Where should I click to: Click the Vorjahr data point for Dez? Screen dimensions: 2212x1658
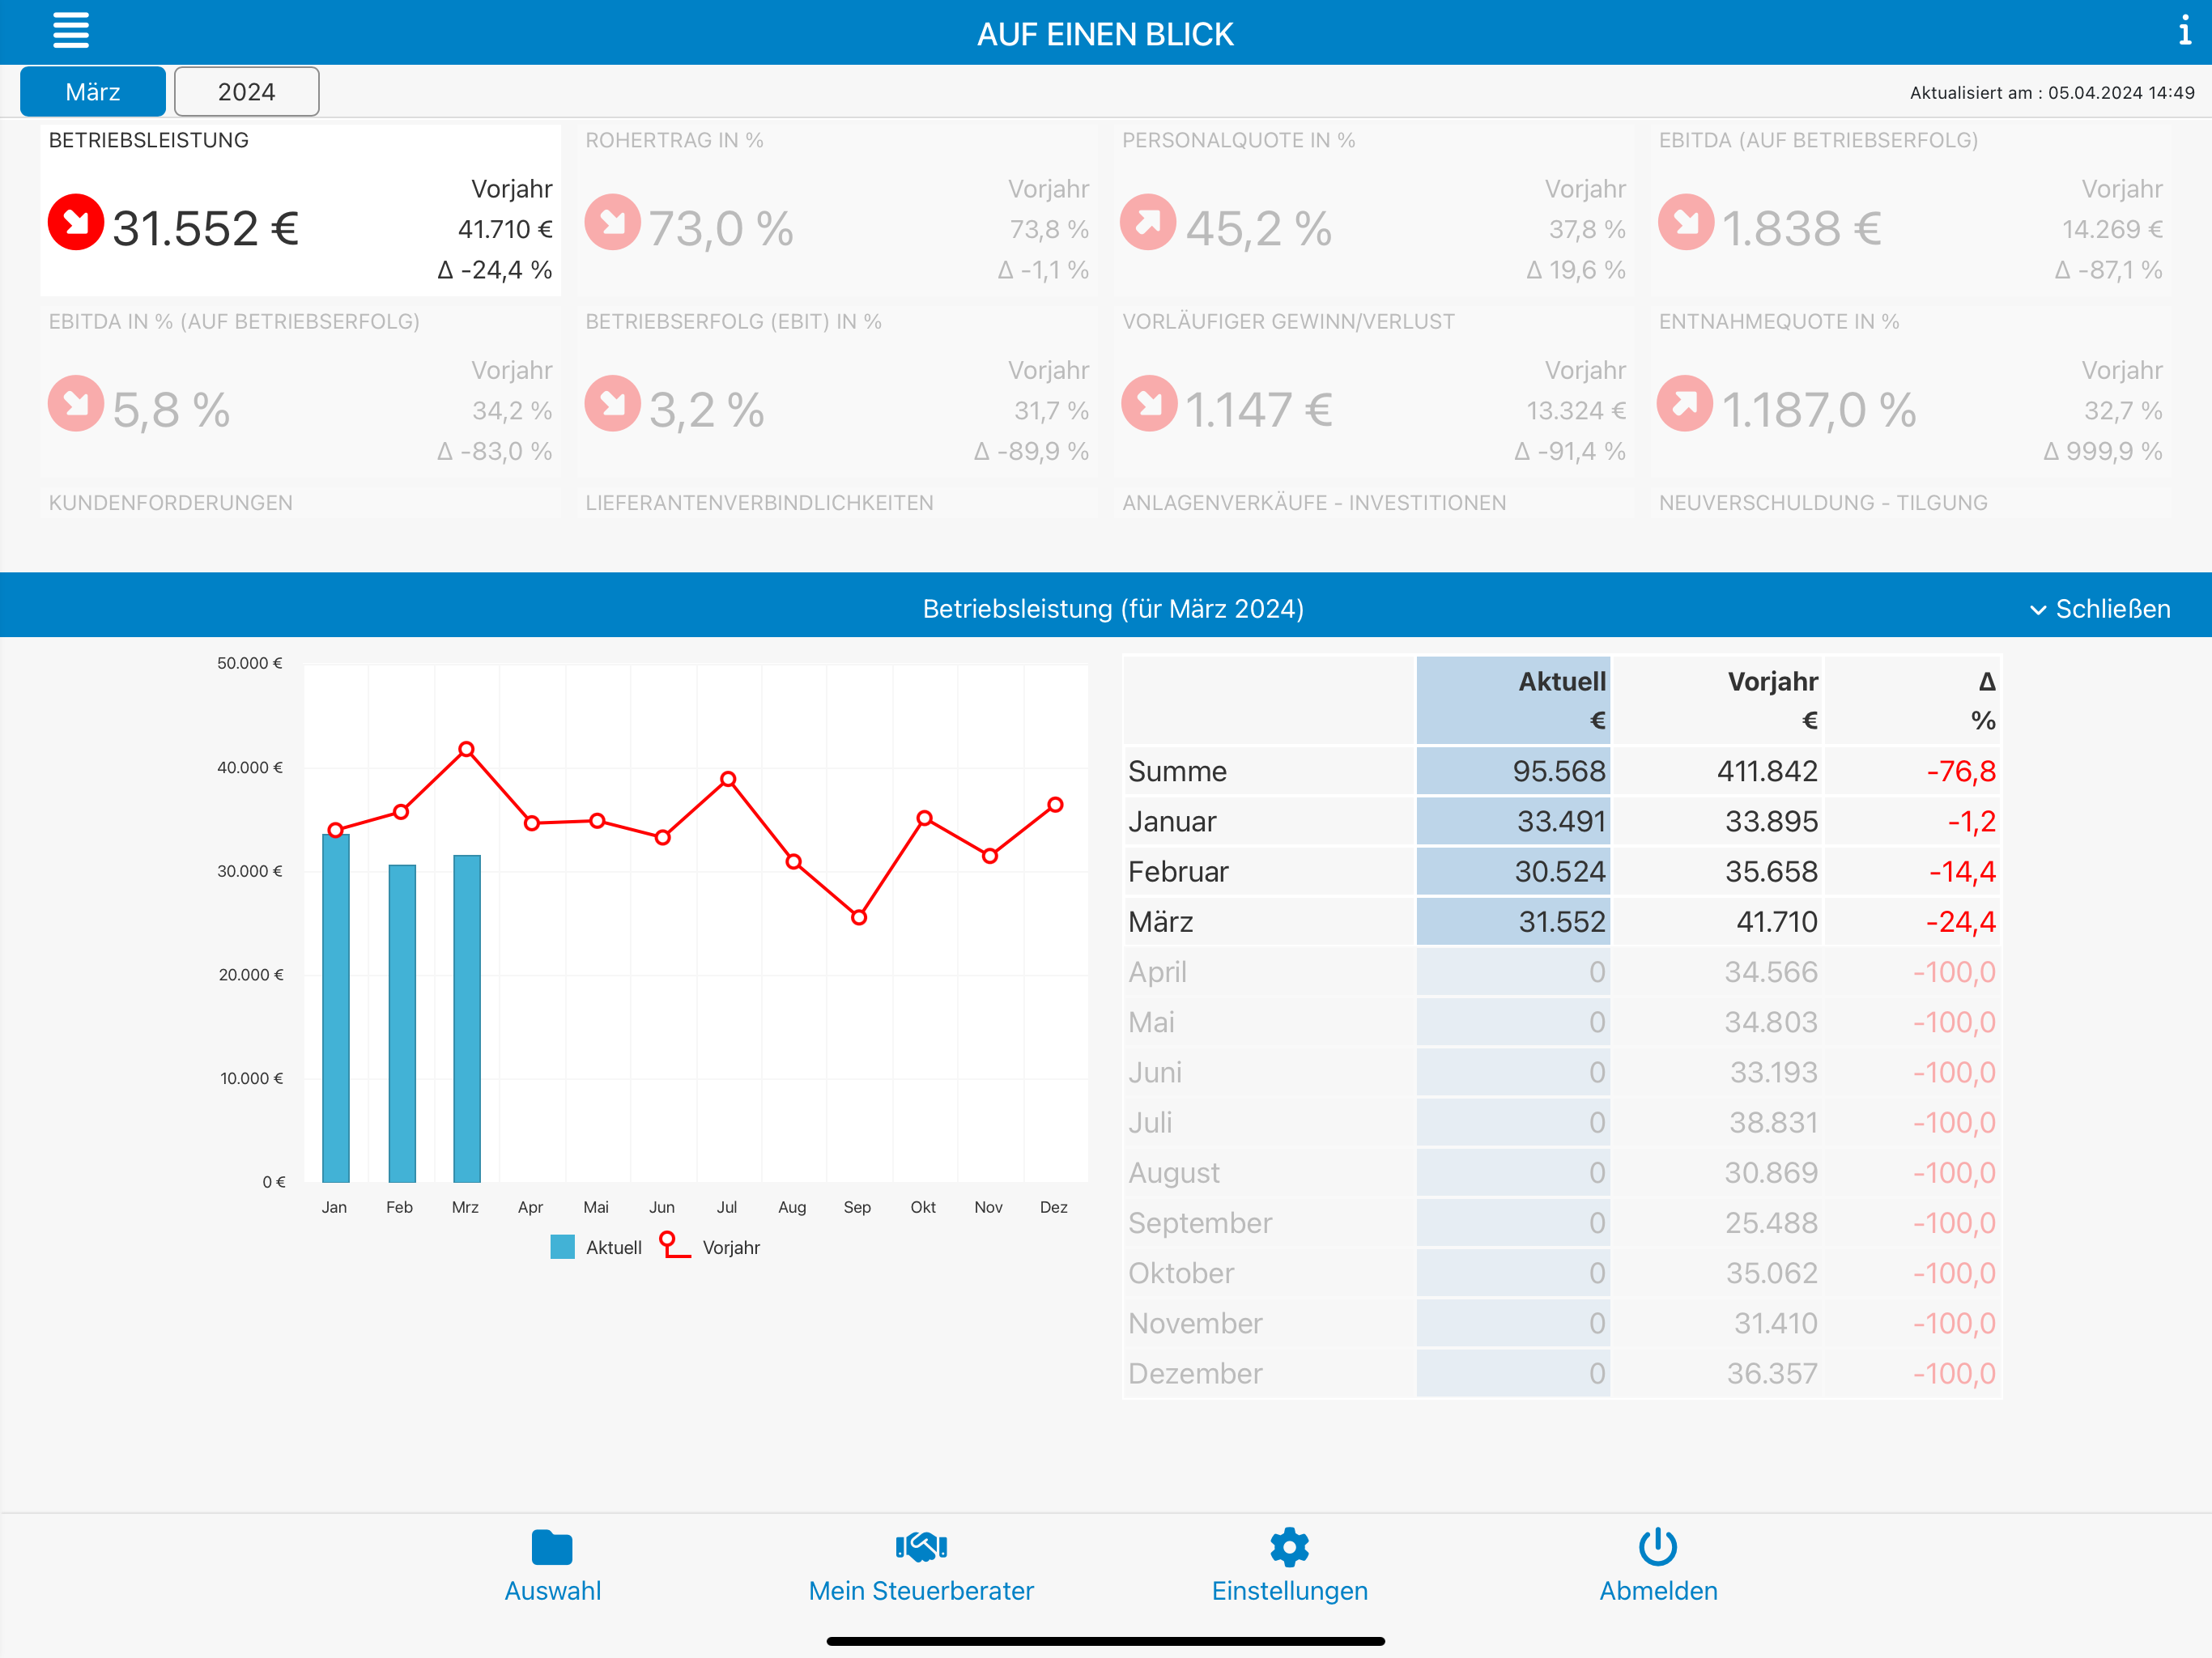pos(1055,804)
